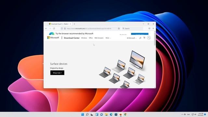Launch Chrome from the taskbar
208x117 pixels.
125,114
